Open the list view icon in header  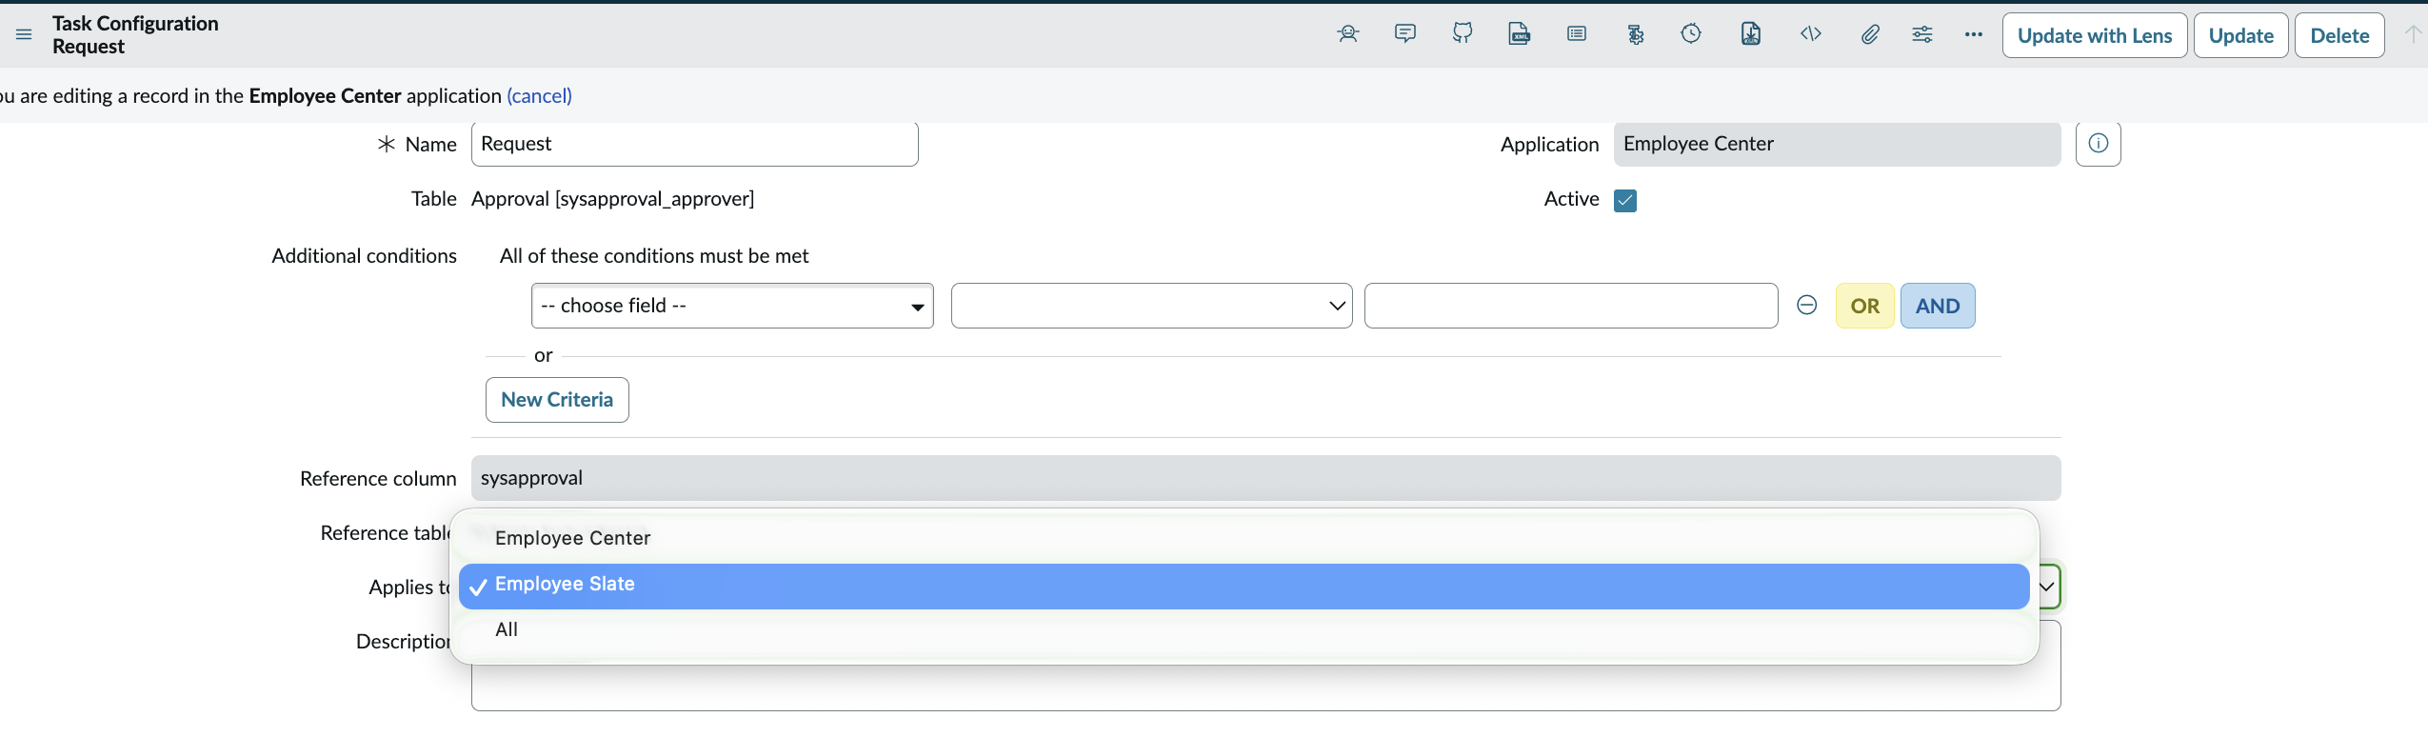point(1577,34)
